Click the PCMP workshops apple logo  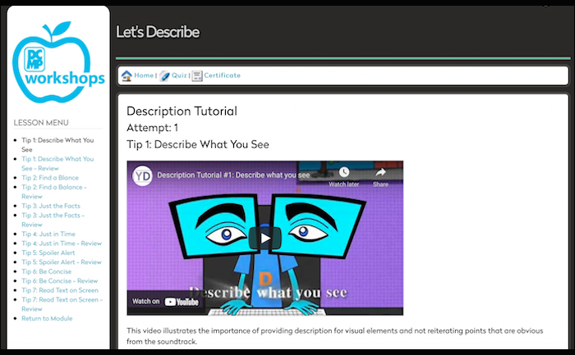pos(58,62)
